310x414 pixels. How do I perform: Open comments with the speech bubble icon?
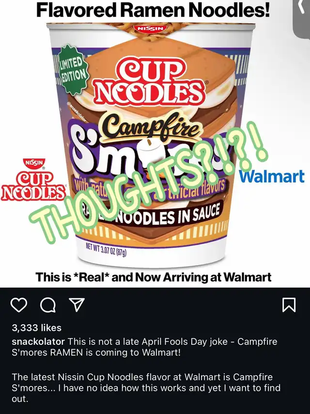click(x=48, y=305)
